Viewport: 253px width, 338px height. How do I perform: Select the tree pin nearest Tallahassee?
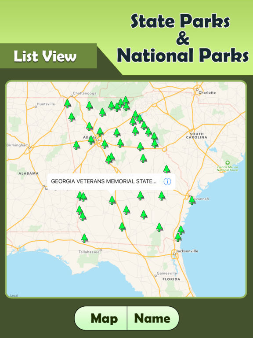coord(84,238)
